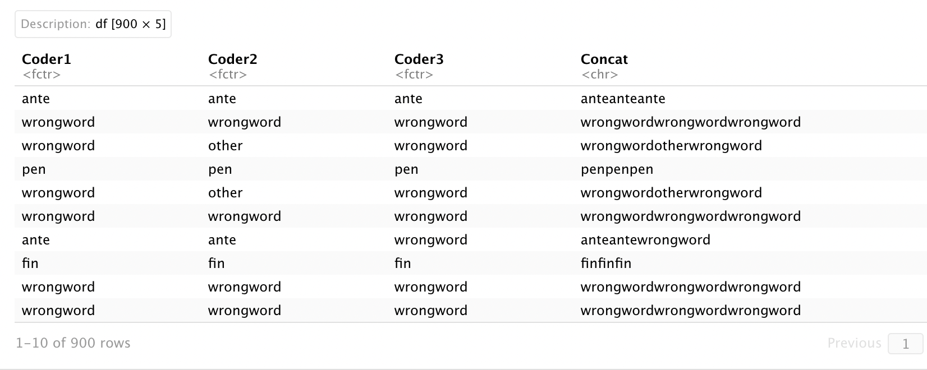This screenshot has height=370, width=927.
Task: Select the penpenpen cell
Action: click(617, 169)
